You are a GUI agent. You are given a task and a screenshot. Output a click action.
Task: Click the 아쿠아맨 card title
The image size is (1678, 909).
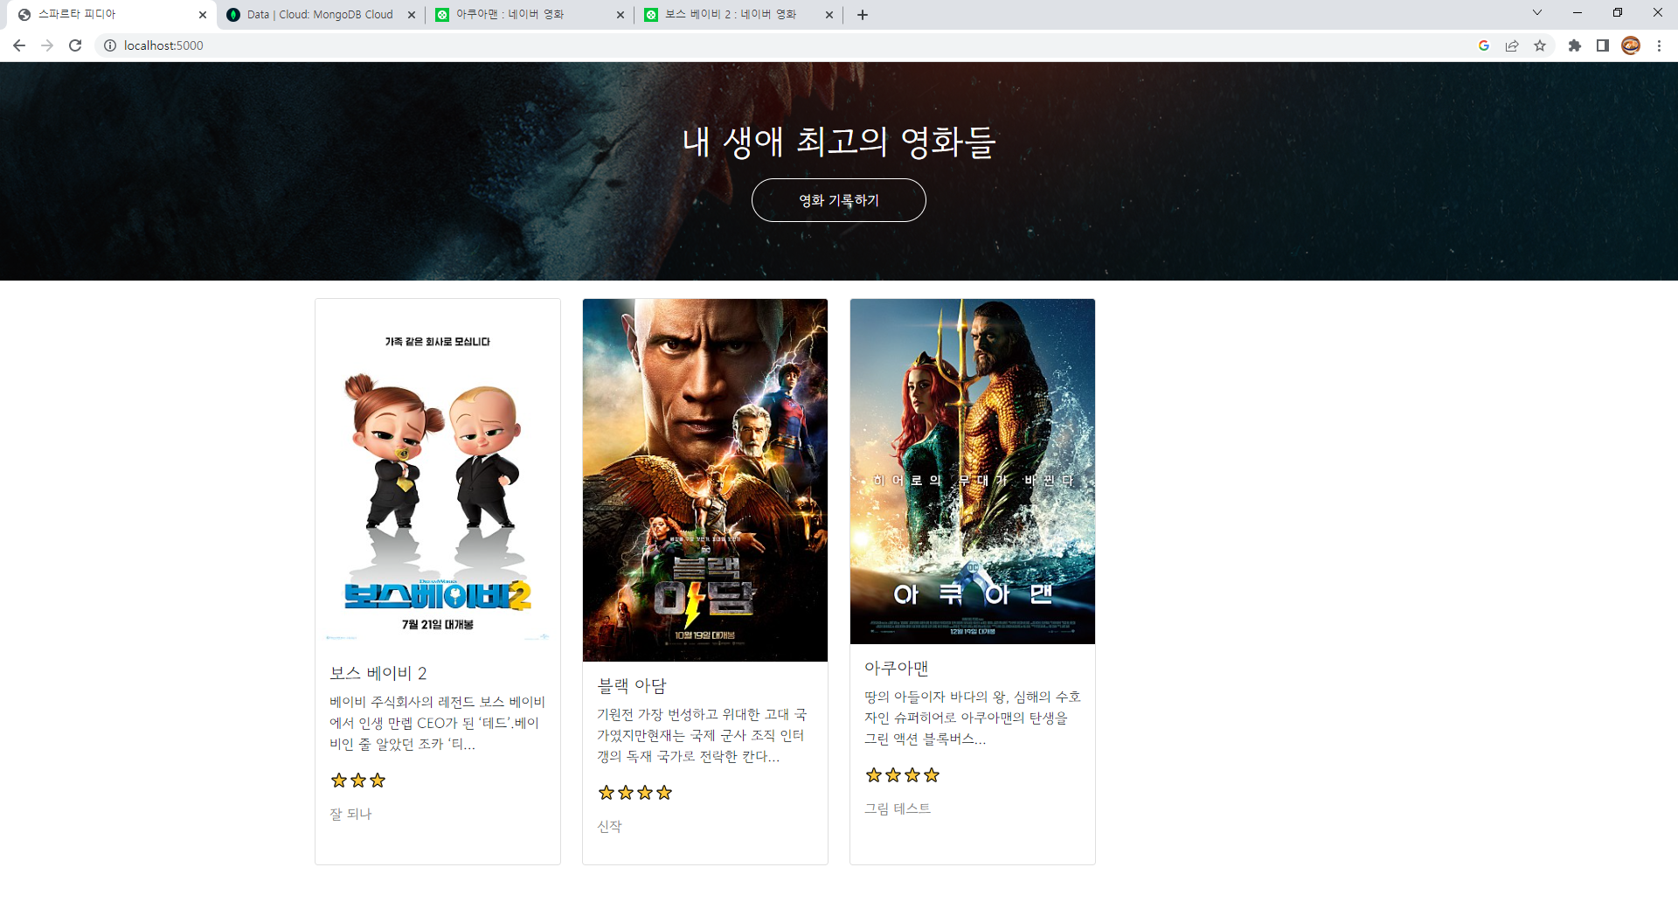(897, 668)
